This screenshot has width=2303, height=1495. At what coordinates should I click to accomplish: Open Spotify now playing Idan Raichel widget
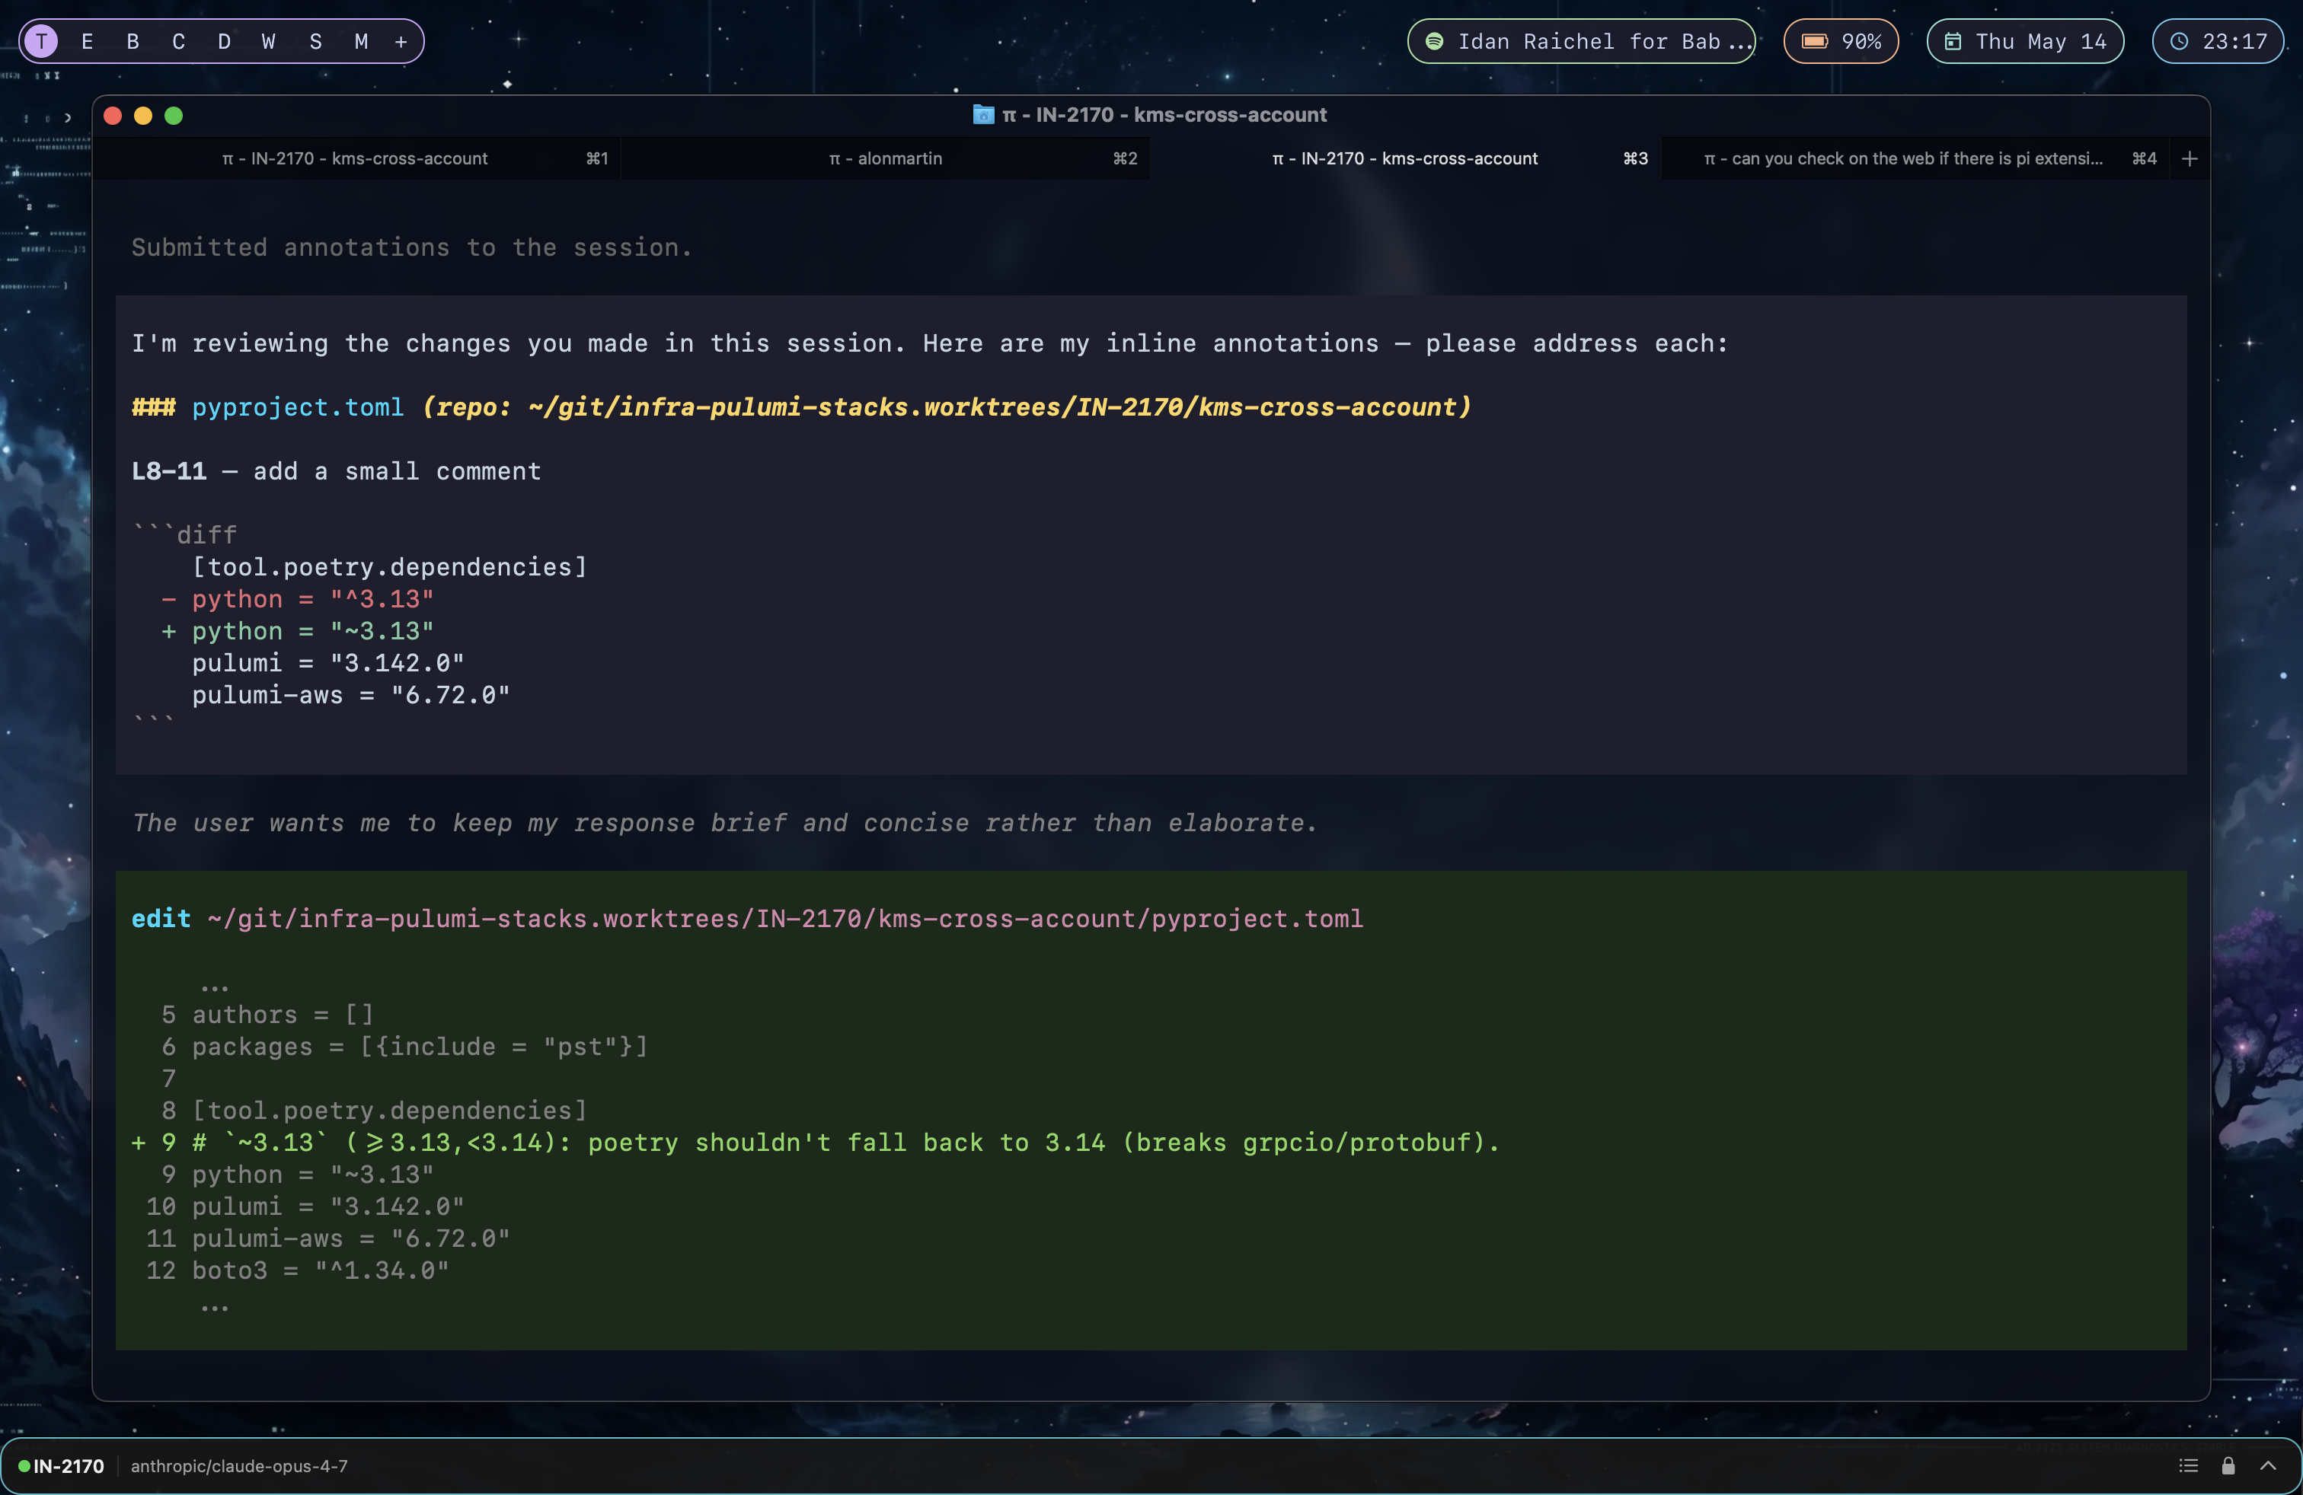pyautogui.click(x=1581, y=42)
